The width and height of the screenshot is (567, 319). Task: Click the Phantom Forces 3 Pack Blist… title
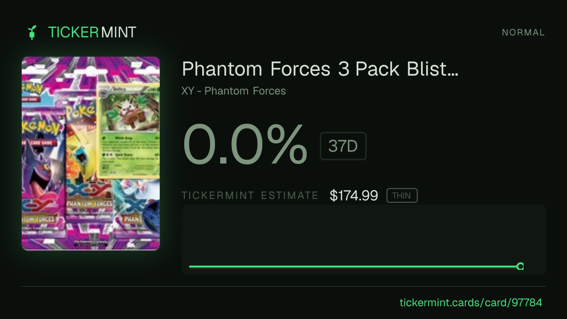tap(320, 69)
